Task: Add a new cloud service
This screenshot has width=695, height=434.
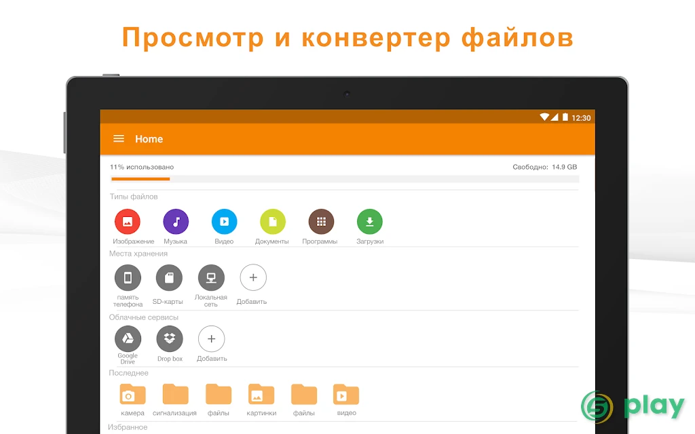Action: click(x=212, y=339)
